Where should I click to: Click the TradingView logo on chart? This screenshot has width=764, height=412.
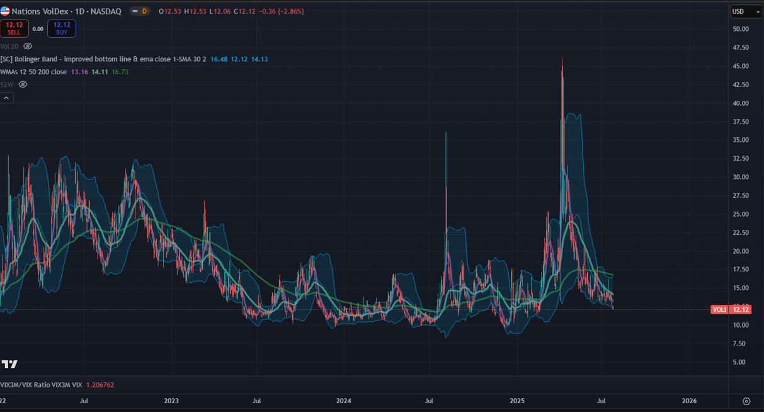coord(9,364)
